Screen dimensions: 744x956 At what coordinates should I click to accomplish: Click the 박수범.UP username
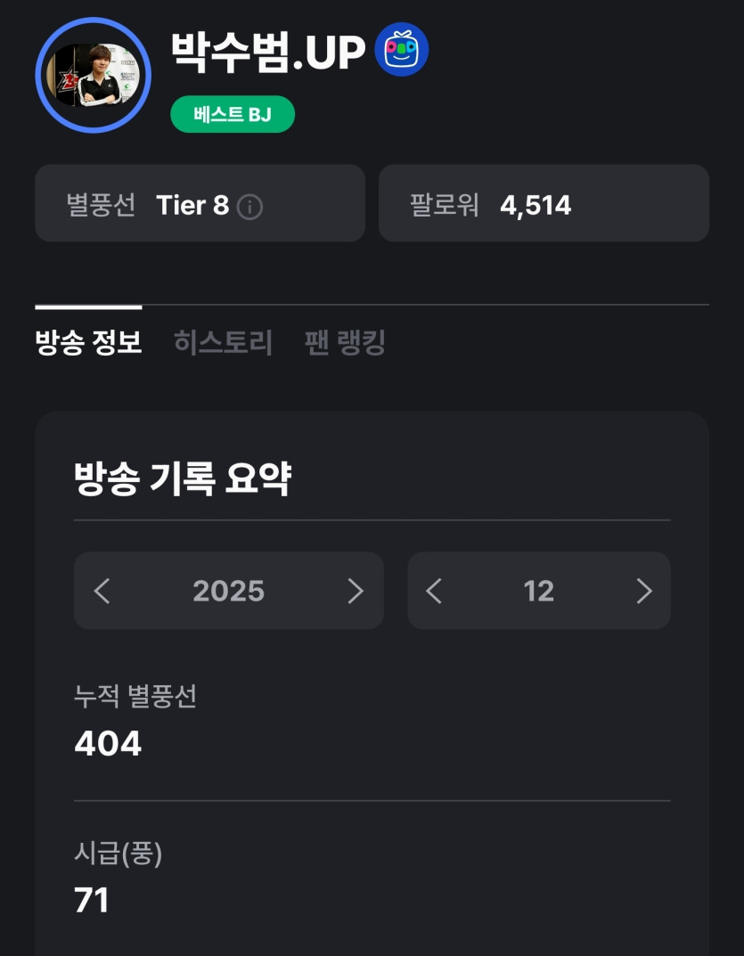point(268,52)
